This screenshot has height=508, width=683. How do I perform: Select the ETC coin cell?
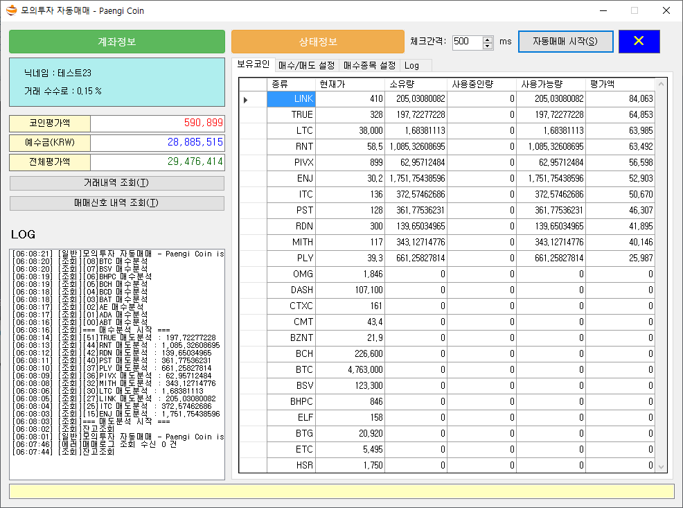(291, 450)
